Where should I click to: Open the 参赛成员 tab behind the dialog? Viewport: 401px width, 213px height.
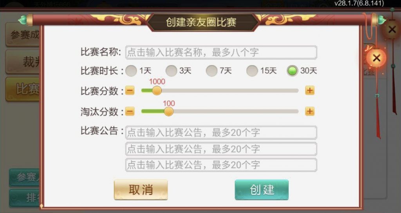pos(24,35)
